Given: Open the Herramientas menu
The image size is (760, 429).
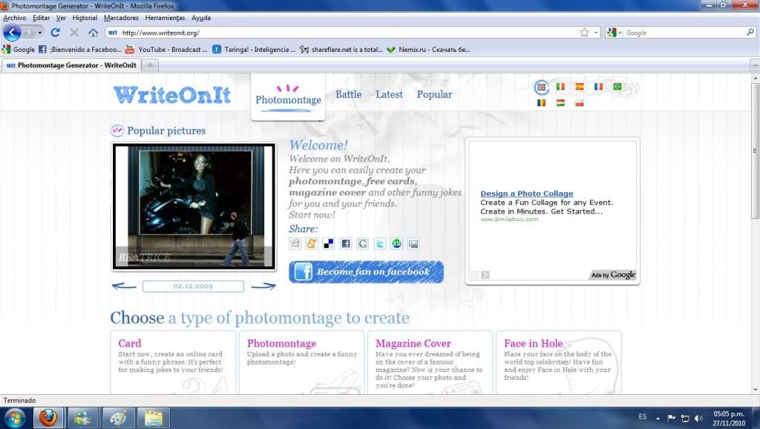Looking at the screenshot, I should 165,18.
